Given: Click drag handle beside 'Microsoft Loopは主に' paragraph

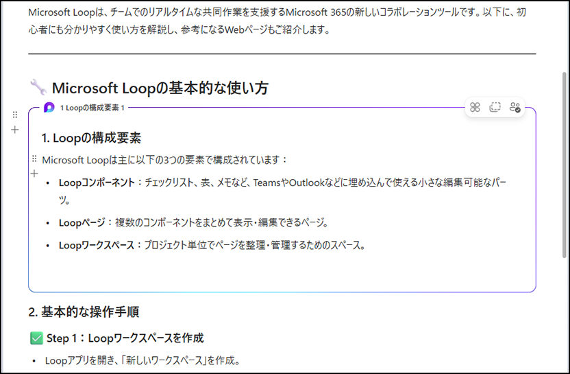Looking at the screenshot, I should pyautogui.click(x=34, y=159).
